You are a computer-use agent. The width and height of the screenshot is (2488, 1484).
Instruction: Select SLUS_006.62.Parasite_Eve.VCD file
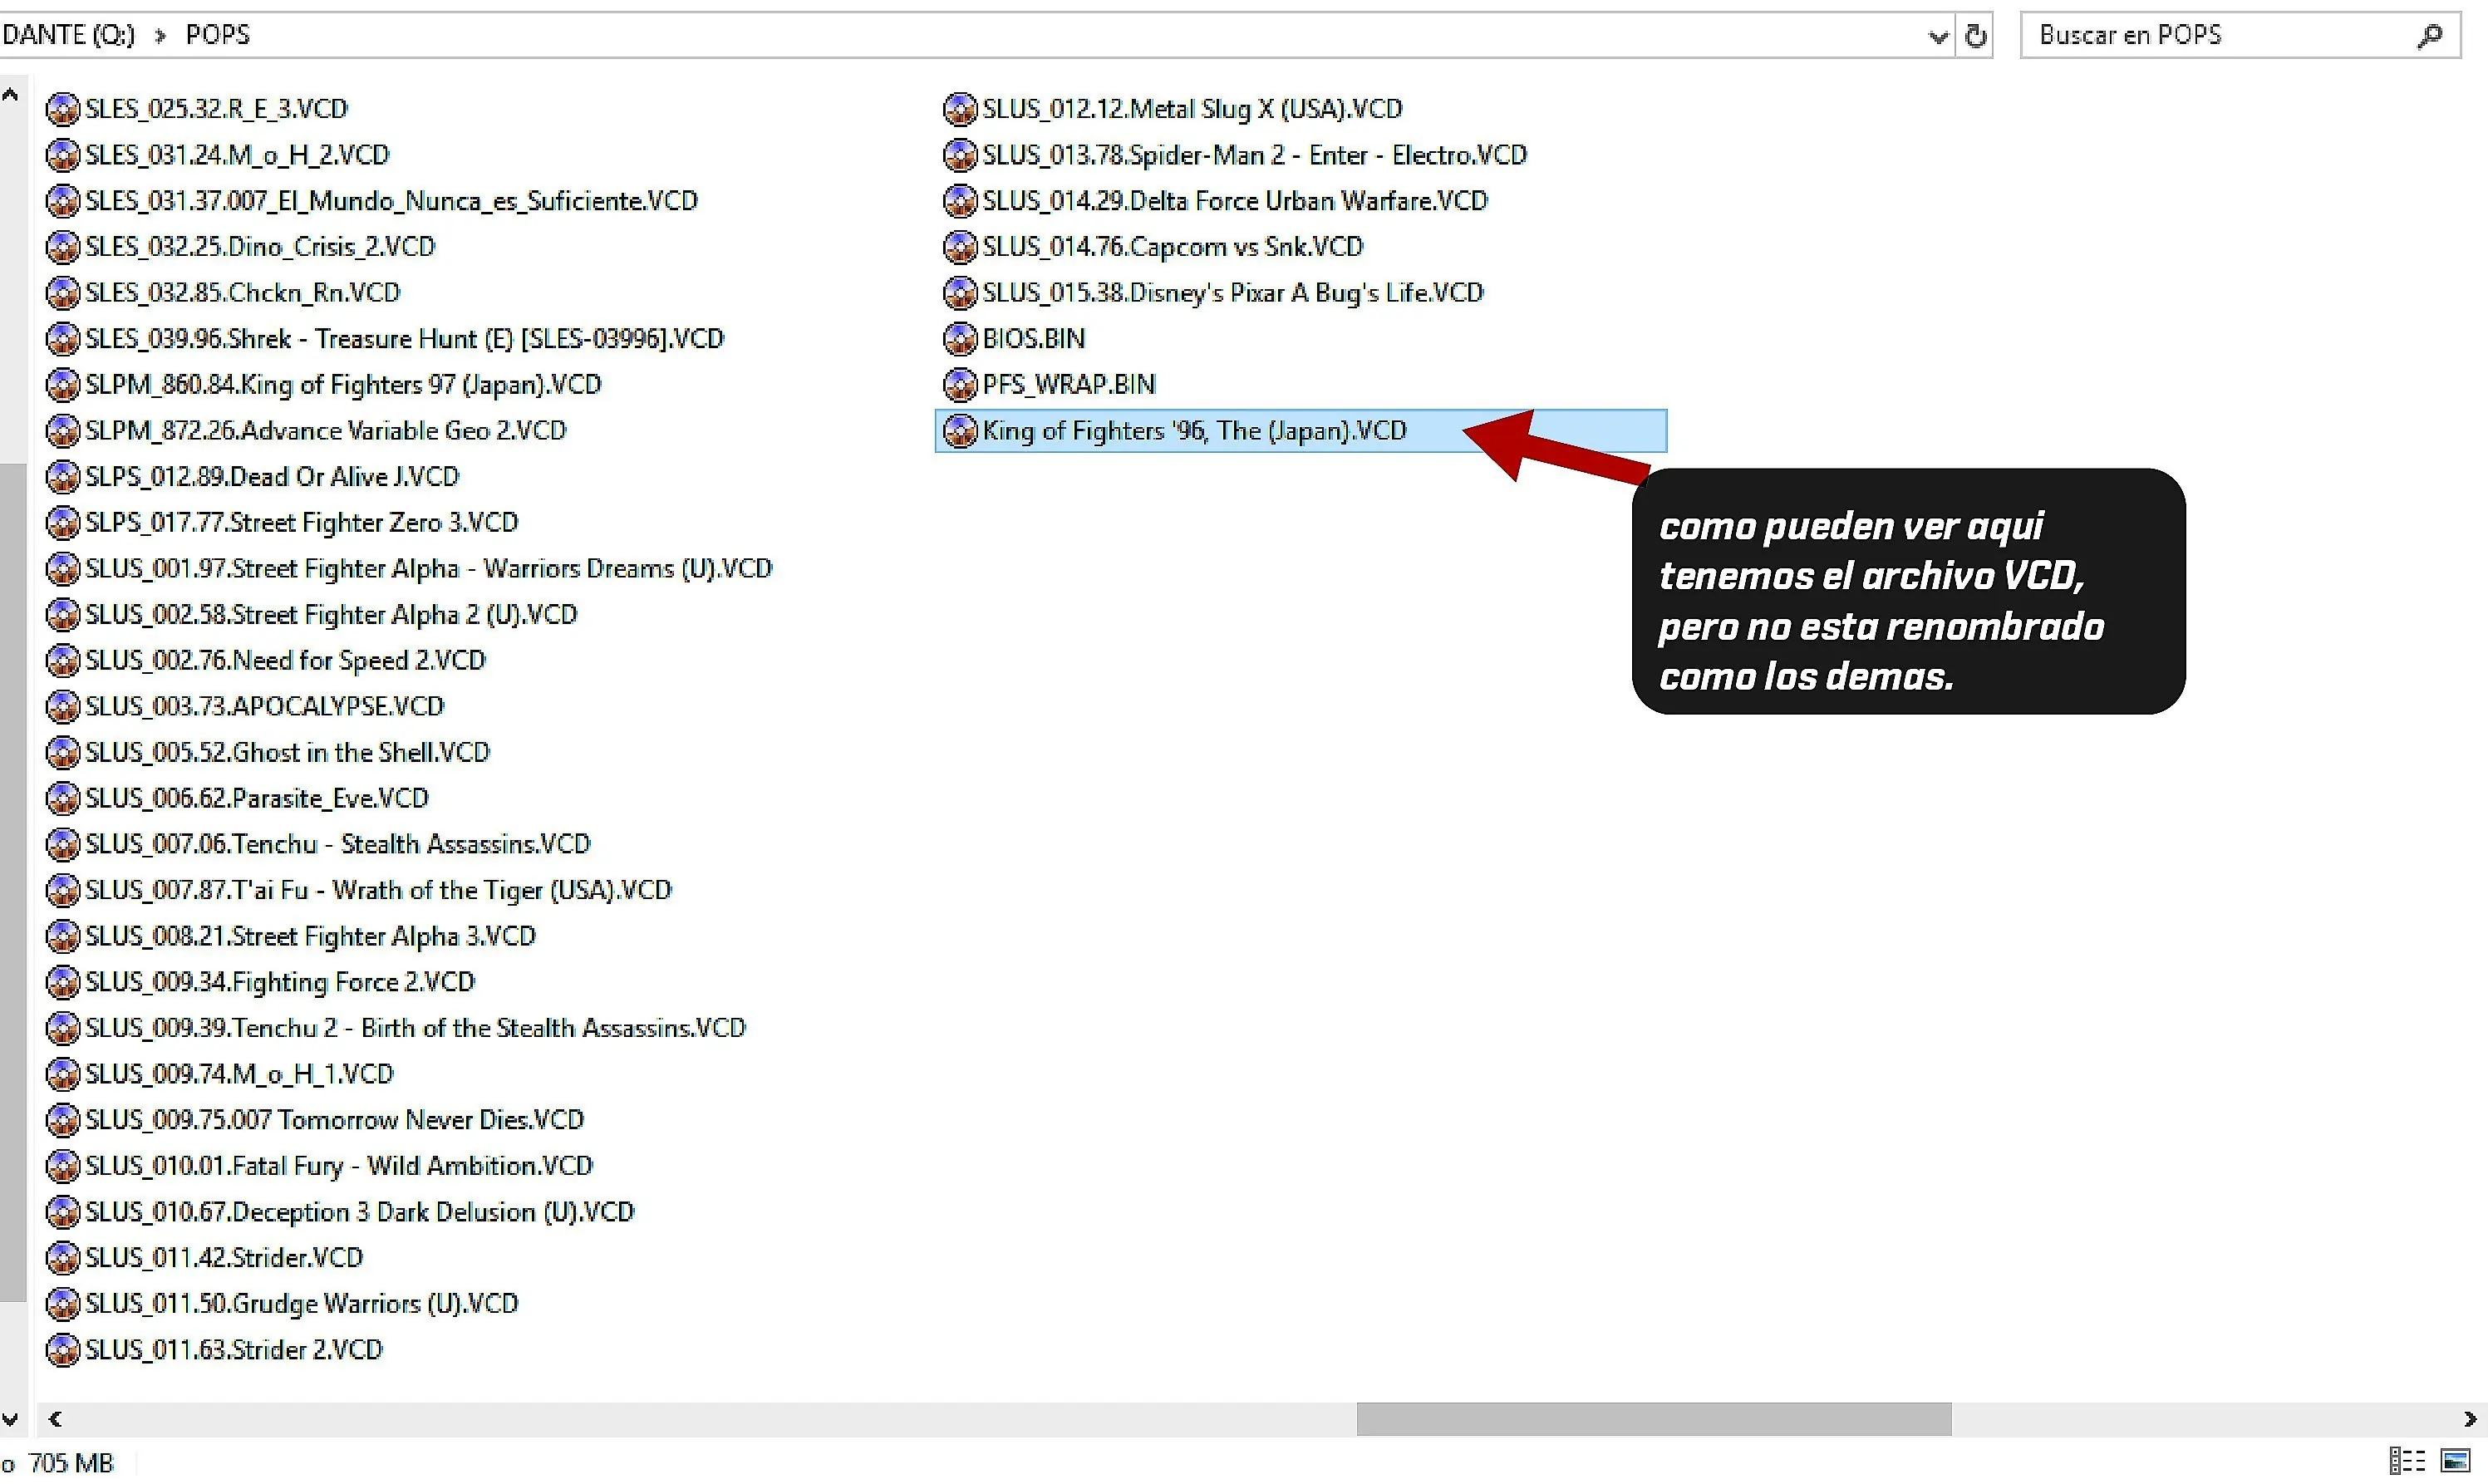click(238, 798)
